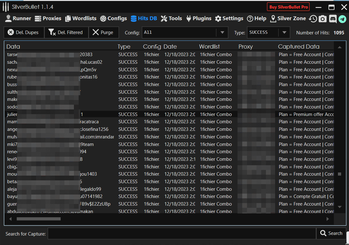Click the camera screenshot icon

(x=322, y=19)
